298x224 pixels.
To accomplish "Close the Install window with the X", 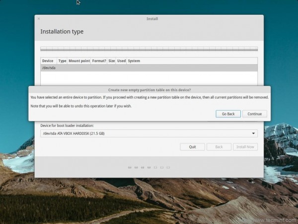I will coord(39,19).
